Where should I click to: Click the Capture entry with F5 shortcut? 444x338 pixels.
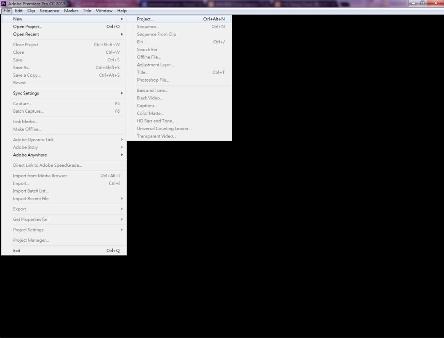[64, 103]
